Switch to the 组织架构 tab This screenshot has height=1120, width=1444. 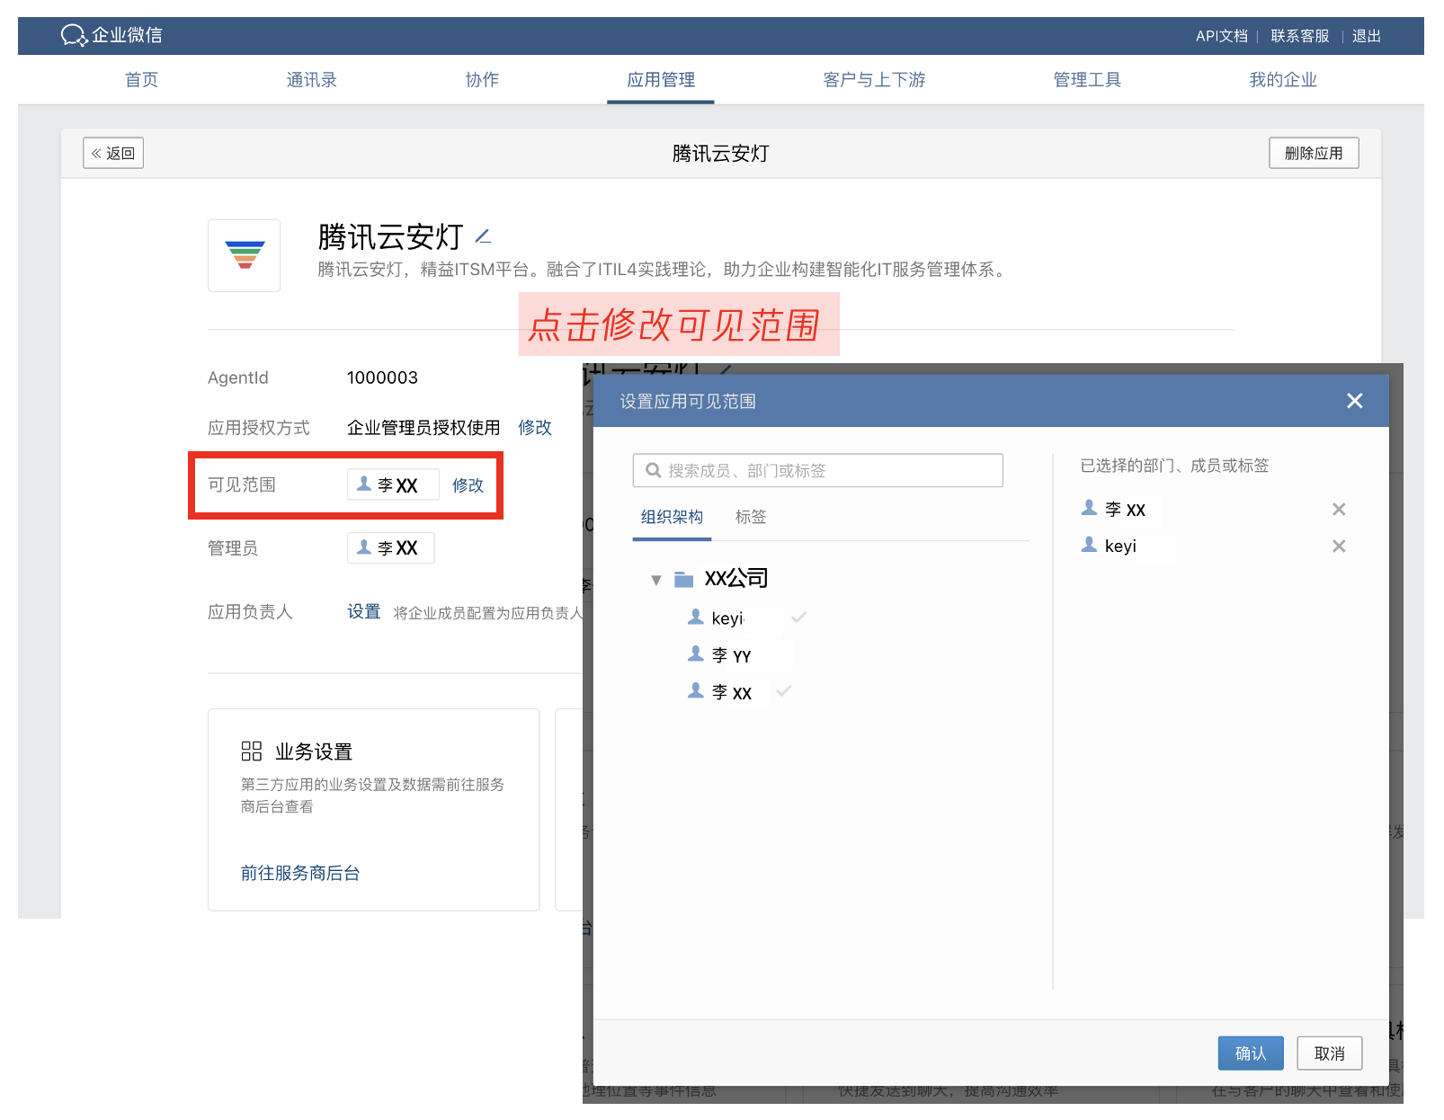pos(672,517)
